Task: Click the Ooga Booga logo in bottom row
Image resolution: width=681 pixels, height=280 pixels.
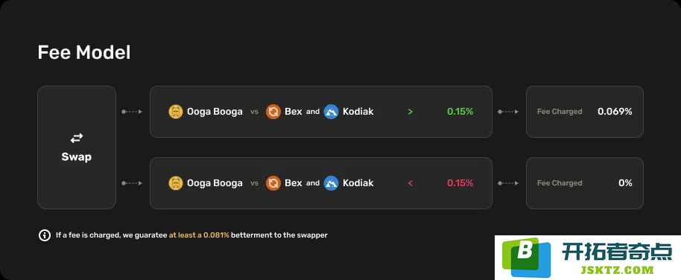Action: click(176, 182)
